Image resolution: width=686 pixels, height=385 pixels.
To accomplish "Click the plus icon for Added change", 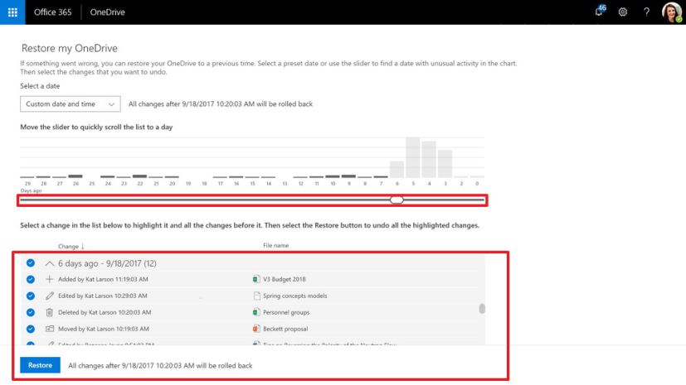I will [50, 279].
